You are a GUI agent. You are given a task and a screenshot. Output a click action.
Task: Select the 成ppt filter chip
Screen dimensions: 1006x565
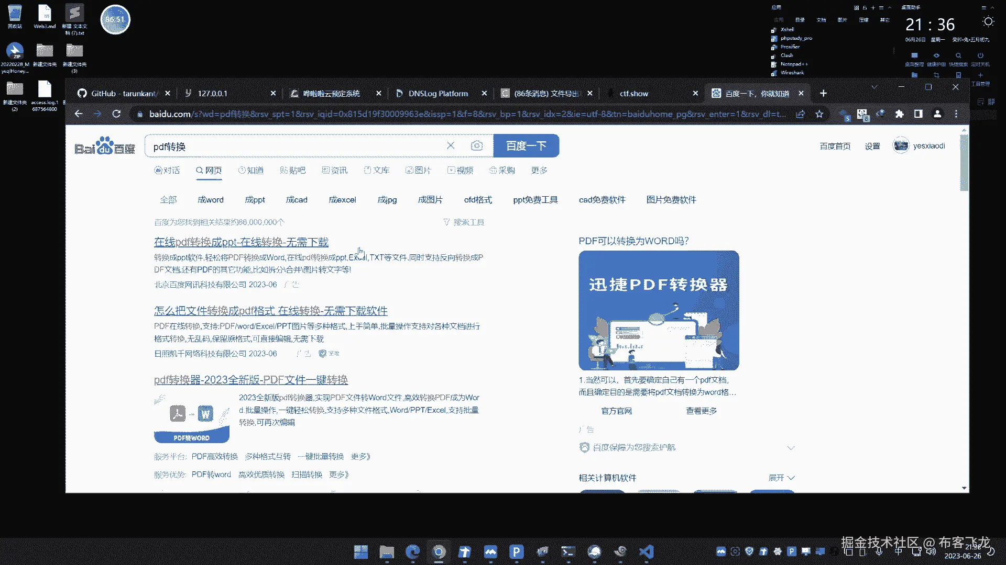pos(255,200)
